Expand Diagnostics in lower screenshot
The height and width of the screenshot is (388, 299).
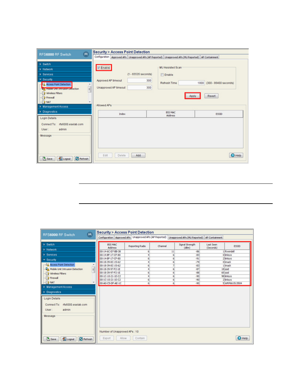pyautogui.click(x=68, y=292)
